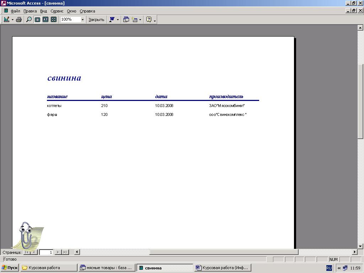Click the Print icon

point(19,20)
